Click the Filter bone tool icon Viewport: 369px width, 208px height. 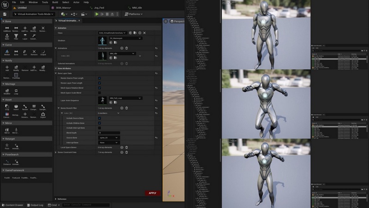pyautogui.click(x=16, y=36)
